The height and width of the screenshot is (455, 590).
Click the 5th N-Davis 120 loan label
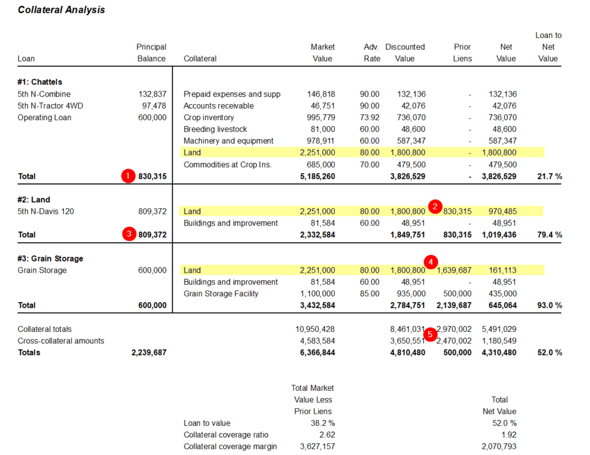[x=46, y=211]
